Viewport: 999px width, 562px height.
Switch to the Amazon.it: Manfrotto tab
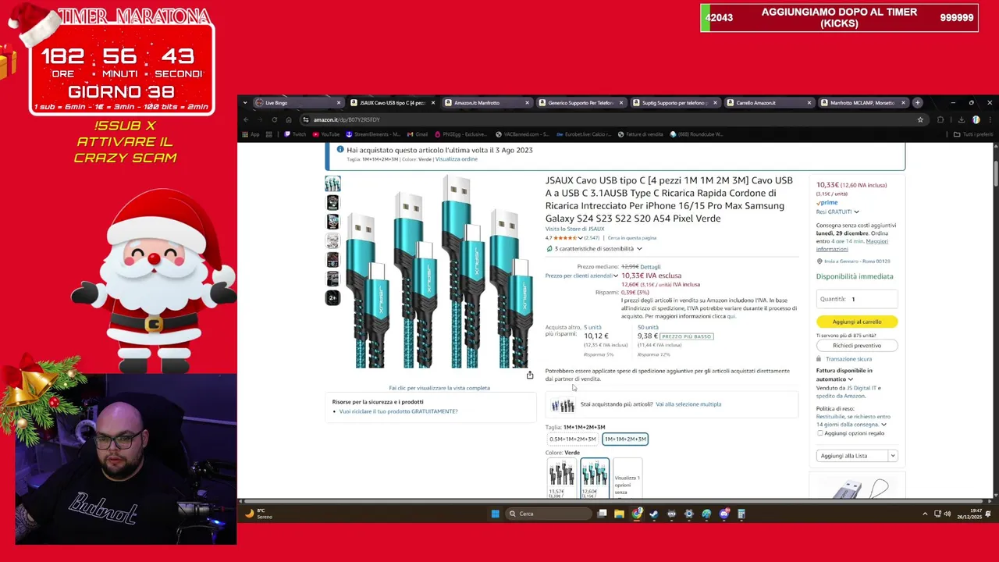click(x=486, y=102)
